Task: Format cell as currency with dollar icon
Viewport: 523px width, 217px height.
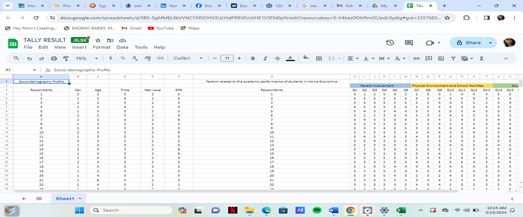Action: click(111, 58)
